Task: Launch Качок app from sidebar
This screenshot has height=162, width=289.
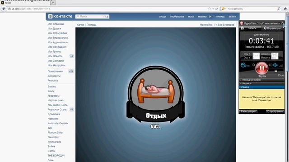Action: click(x=51, y=91)
